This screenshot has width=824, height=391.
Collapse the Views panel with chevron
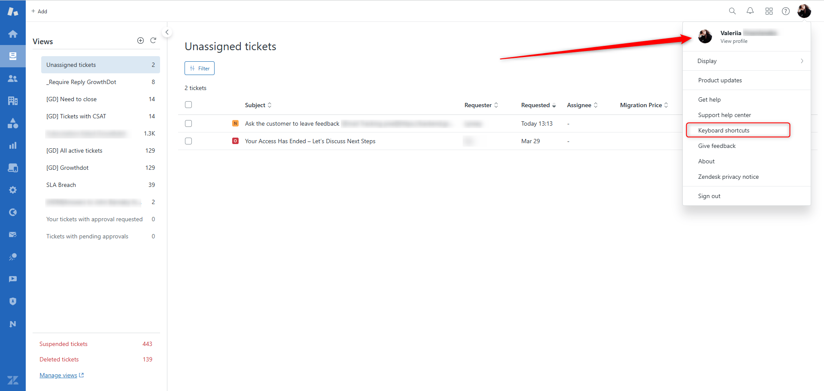point(167,32)
